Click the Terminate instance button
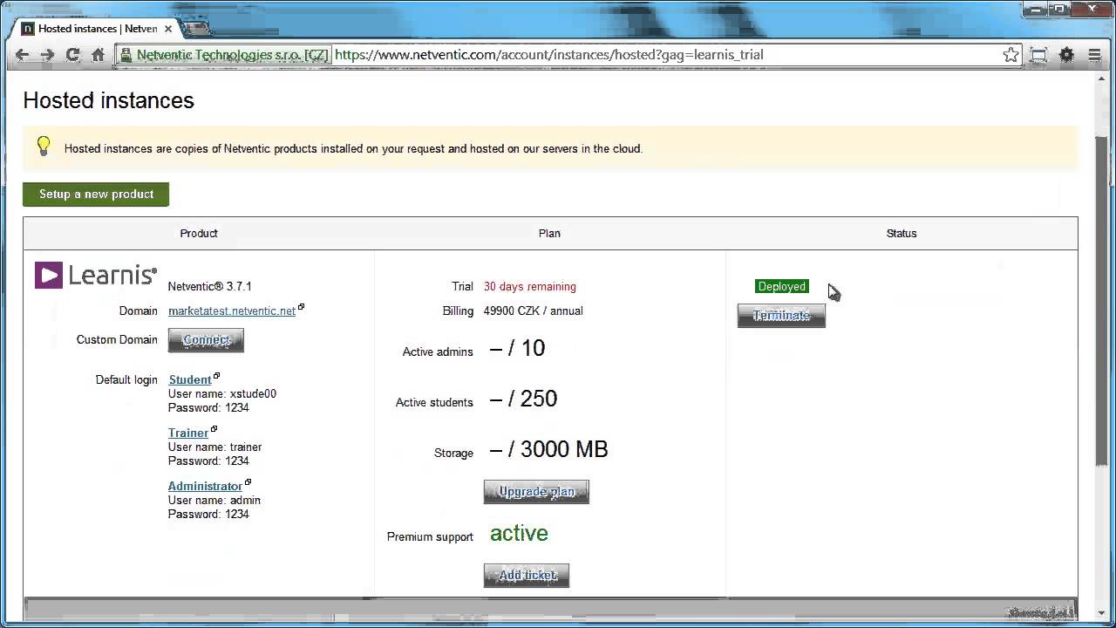The width and height of the screenshot is (1116, 628). click(781, 316)
